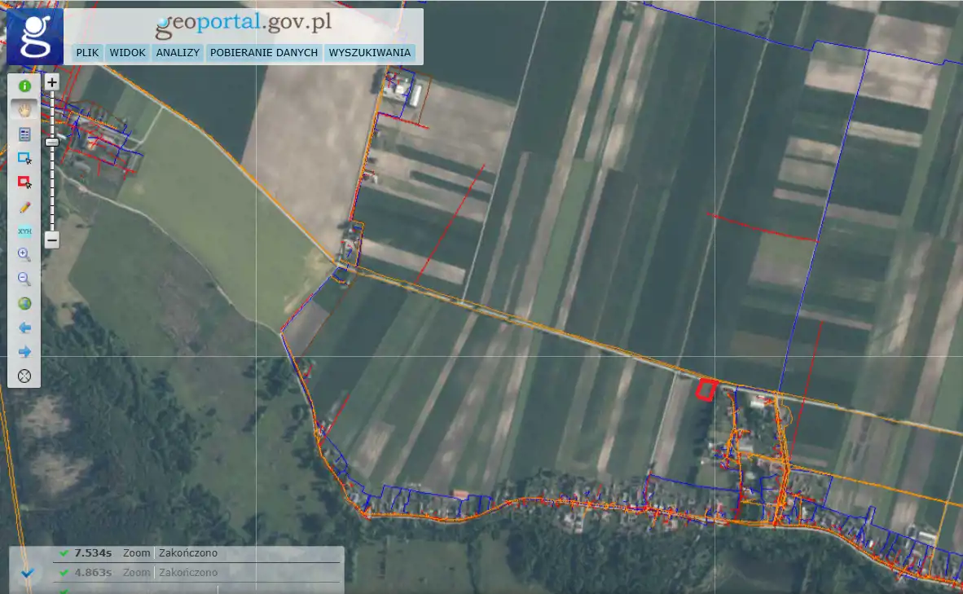Go to next map view arrow

click(24, 352)
